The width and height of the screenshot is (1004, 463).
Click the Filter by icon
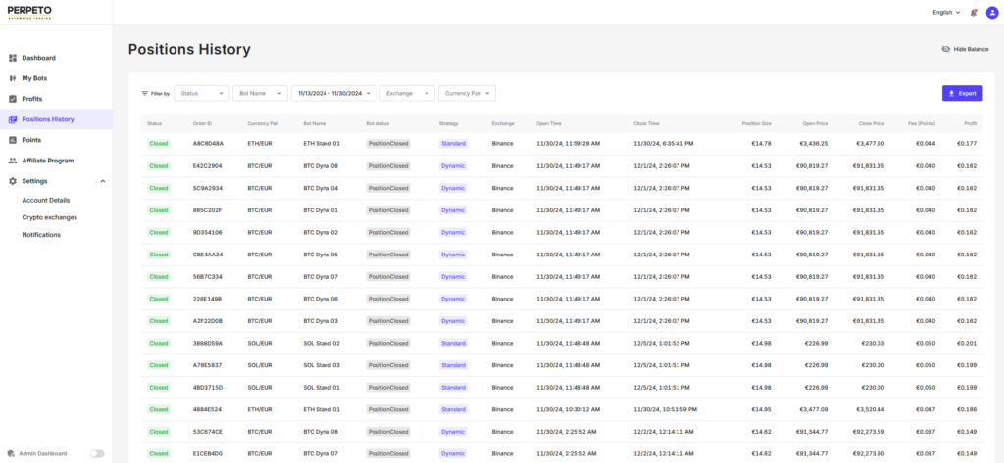[x=145, y=93]
